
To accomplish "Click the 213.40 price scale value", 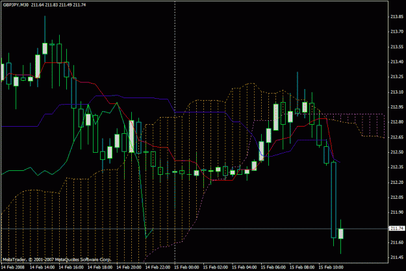I will pos(397,62).
